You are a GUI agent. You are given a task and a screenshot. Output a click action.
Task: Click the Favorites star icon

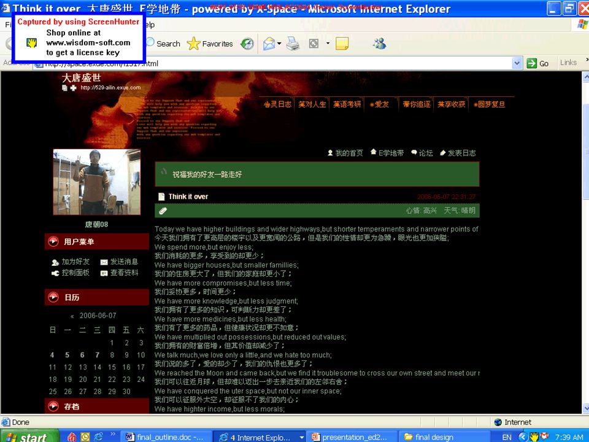(193, 44)
